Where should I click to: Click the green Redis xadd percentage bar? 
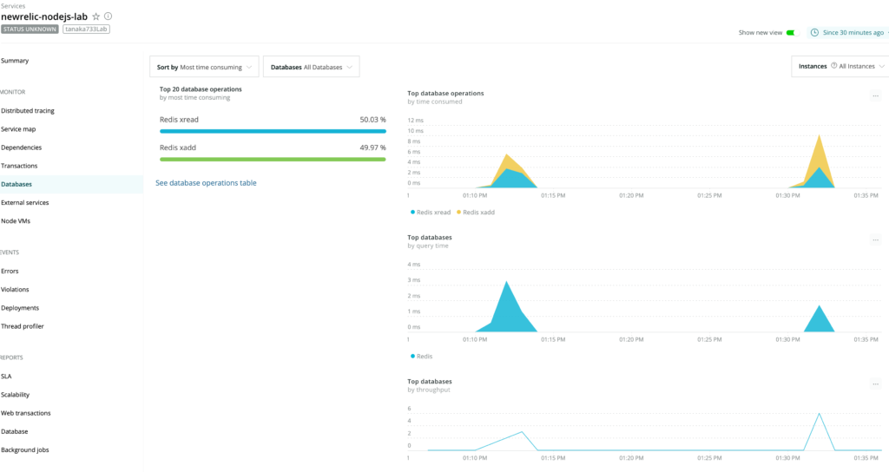tap(273, 160)
